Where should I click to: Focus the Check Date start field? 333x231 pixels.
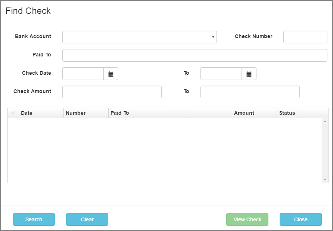pyautogui.click(x=83, y=74)
